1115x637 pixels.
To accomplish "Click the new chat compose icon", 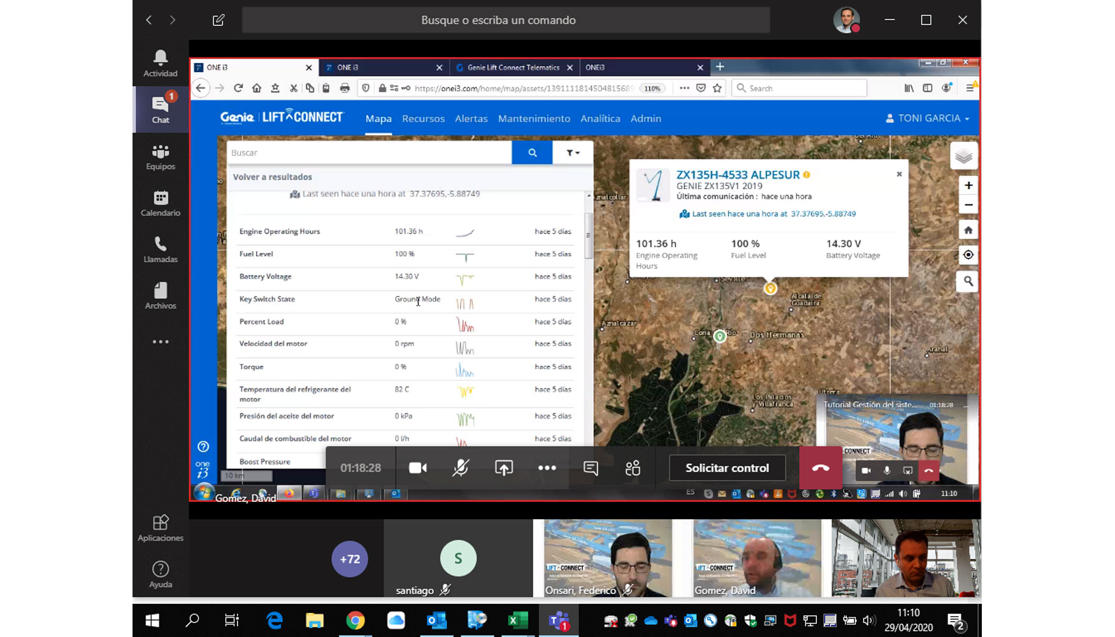I will [219, 20].
